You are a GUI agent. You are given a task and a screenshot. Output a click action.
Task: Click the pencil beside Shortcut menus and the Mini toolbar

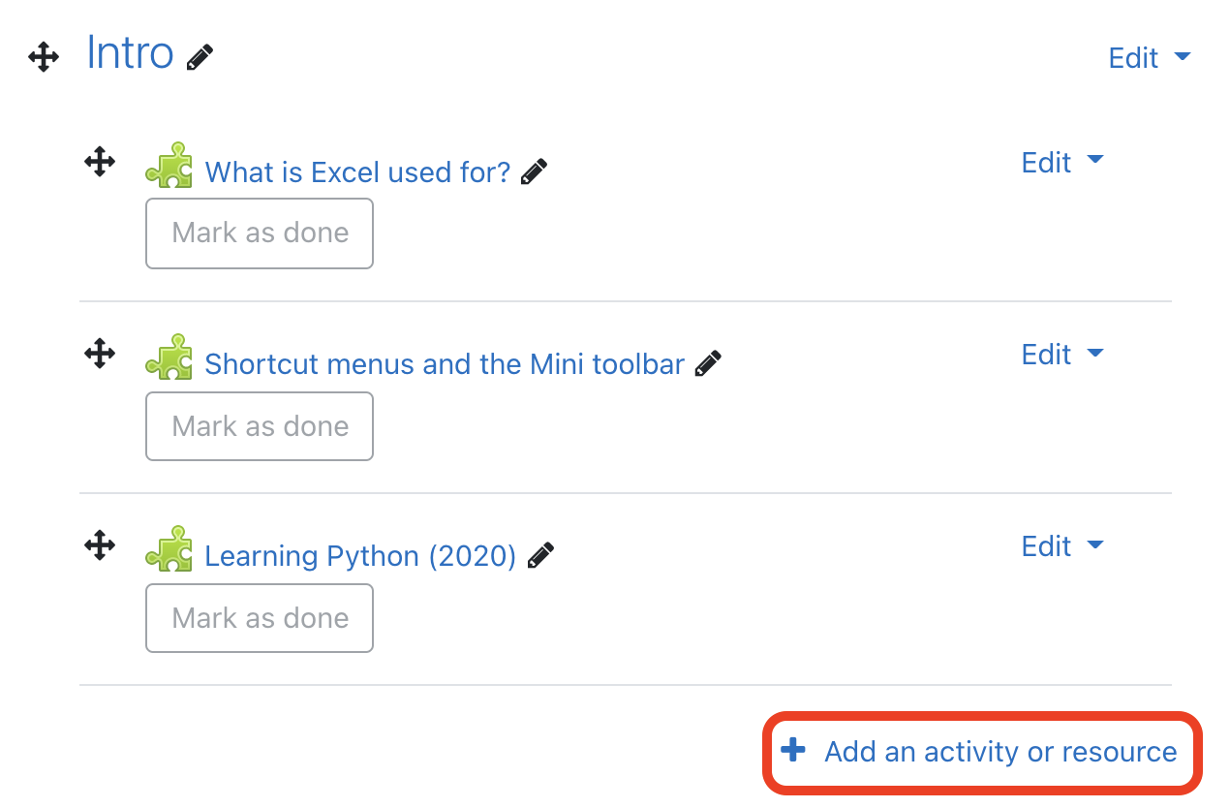tap(708, 363)
